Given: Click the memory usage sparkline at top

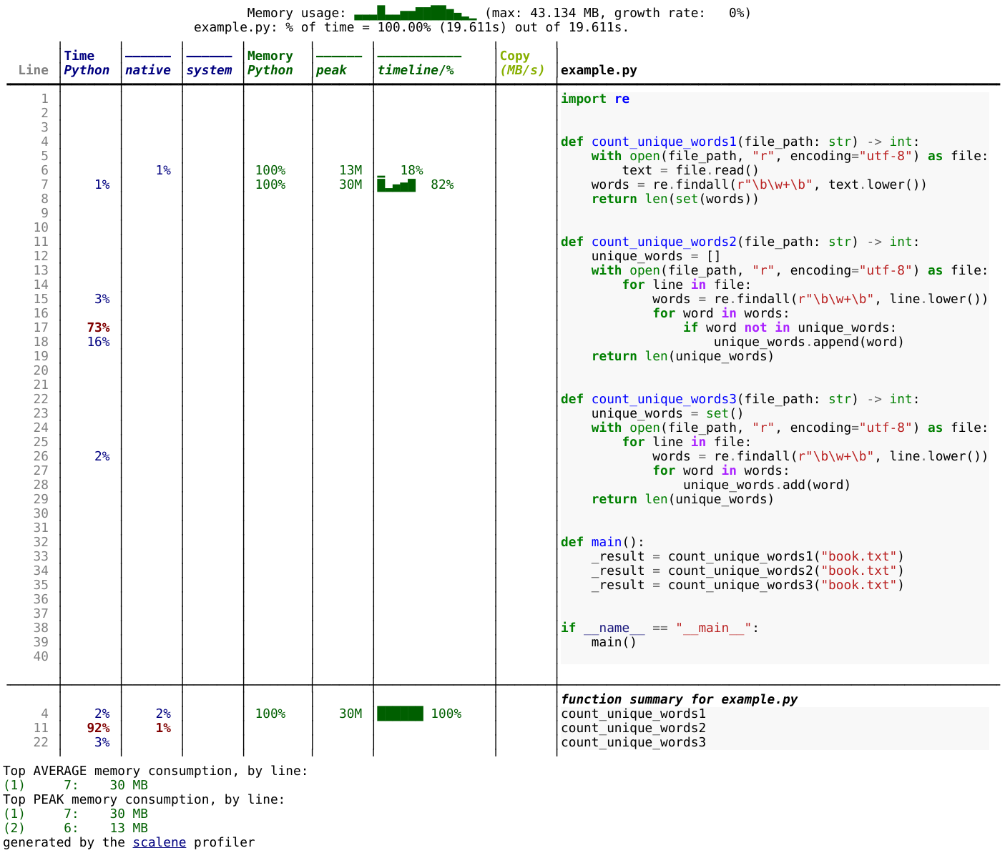Looking at the screenshot, I should (x=415, y=13).
